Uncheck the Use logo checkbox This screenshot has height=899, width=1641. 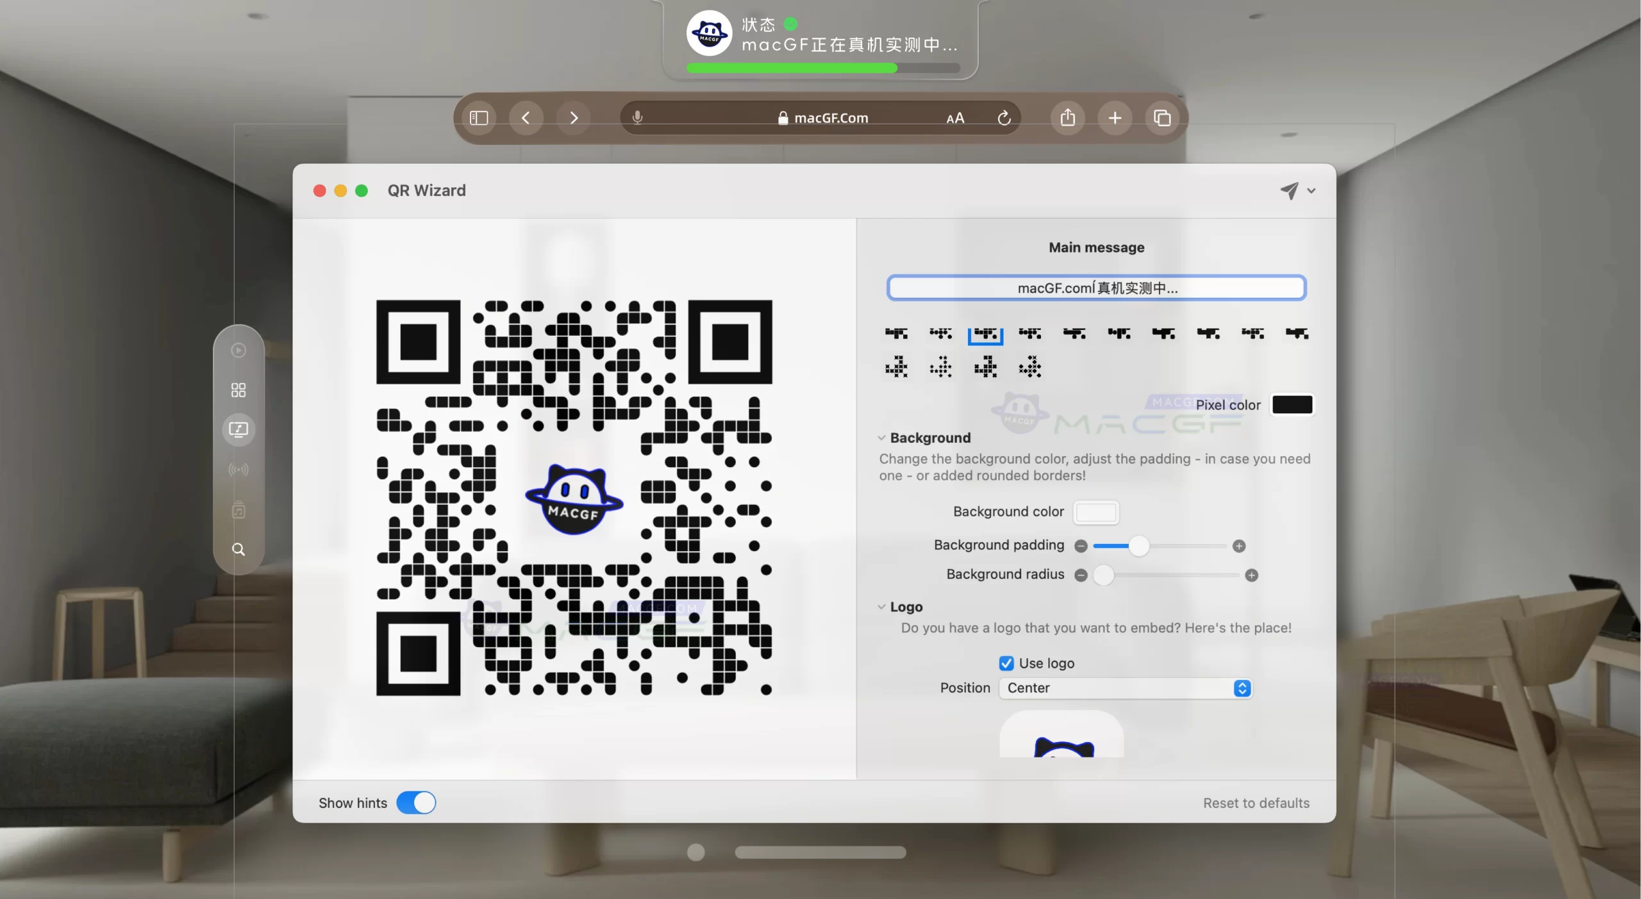pyautogui.click(x=1006, y=663)
